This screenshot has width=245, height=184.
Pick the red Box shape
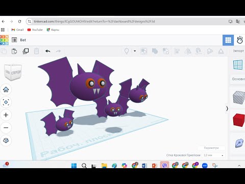(239, 120)
